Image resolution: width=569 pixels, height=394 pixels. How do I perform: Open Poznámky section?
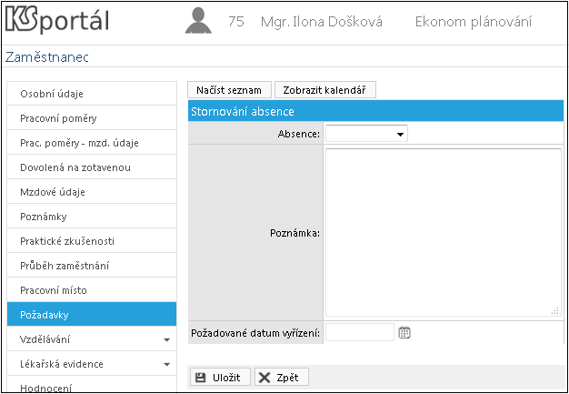(x=92, y=217)
